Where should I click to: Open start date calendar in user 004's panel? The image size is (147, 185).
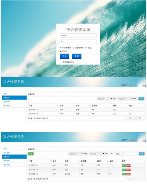coord(115,99)
